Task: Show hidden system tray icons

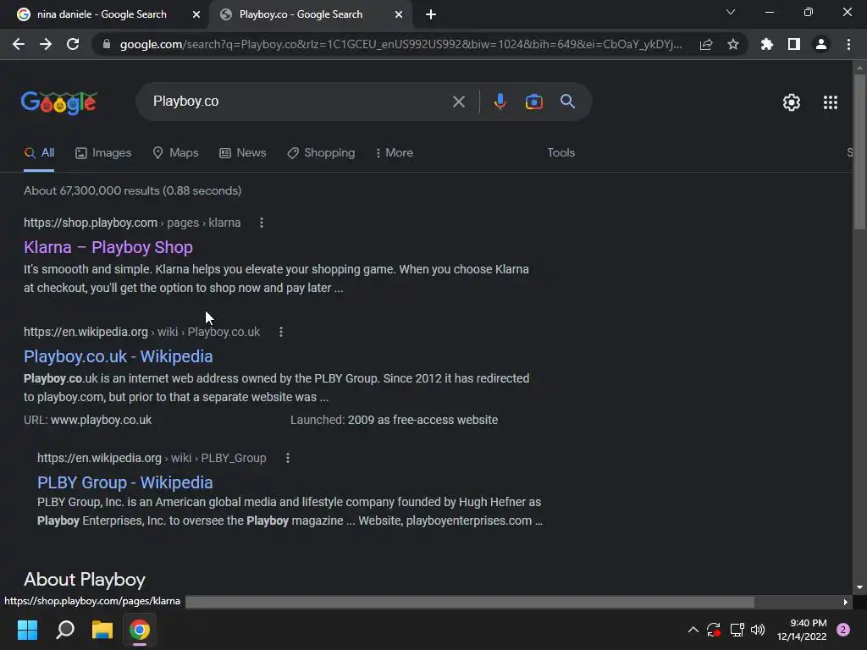Action: pos(693,630)
